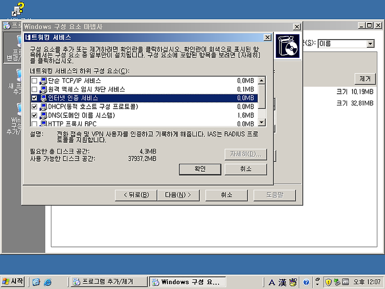
Task: Click the computer icon beside 원격 액세스 임시 차단 서비스
Action: tap(43, 89)
